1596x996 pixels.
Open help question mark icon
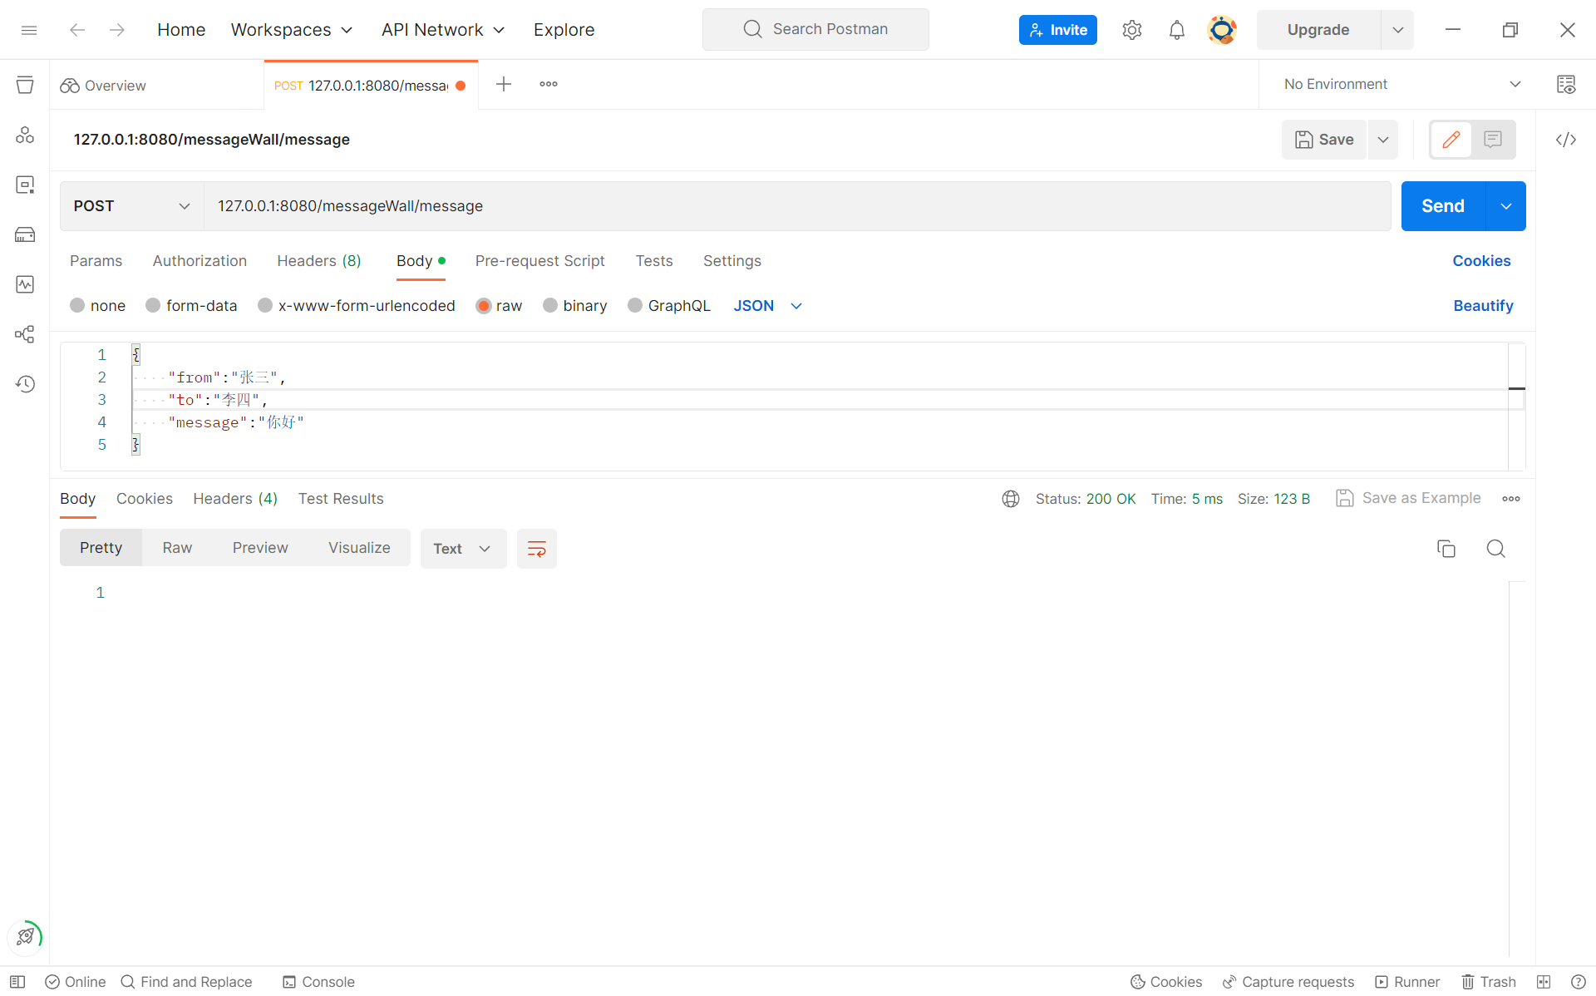(1579, 982)
